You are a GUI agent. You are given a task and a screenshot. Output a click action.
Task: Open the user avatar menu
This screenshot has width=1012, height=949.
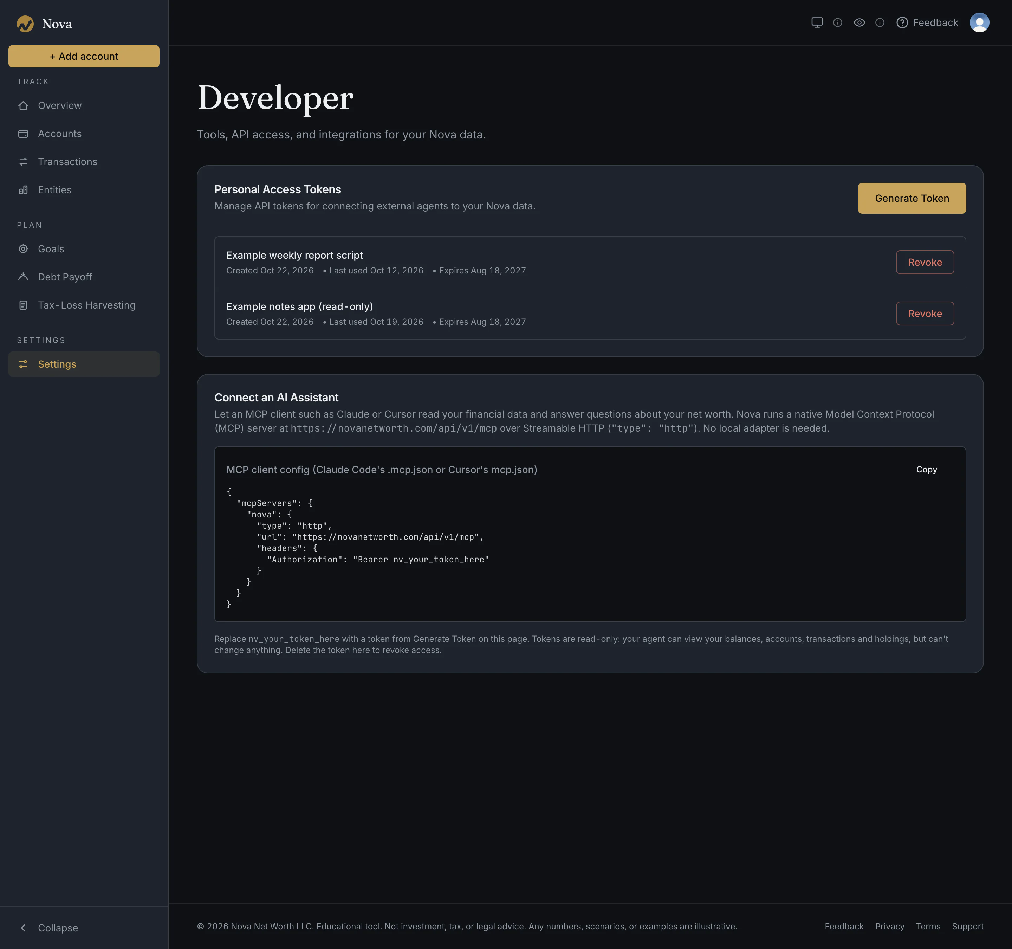point(979,22)
